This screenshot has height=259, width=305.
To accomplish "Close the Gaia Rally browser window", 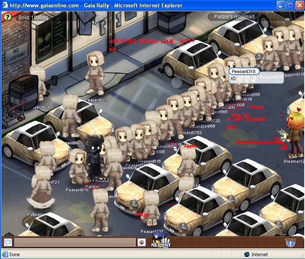I will (x=300, y=5).
